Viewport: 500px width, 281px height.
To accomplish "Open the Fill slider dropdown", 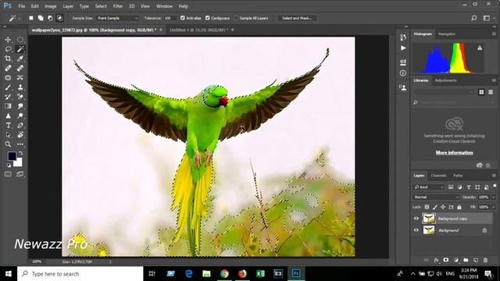I will click(x=494, y=207).
